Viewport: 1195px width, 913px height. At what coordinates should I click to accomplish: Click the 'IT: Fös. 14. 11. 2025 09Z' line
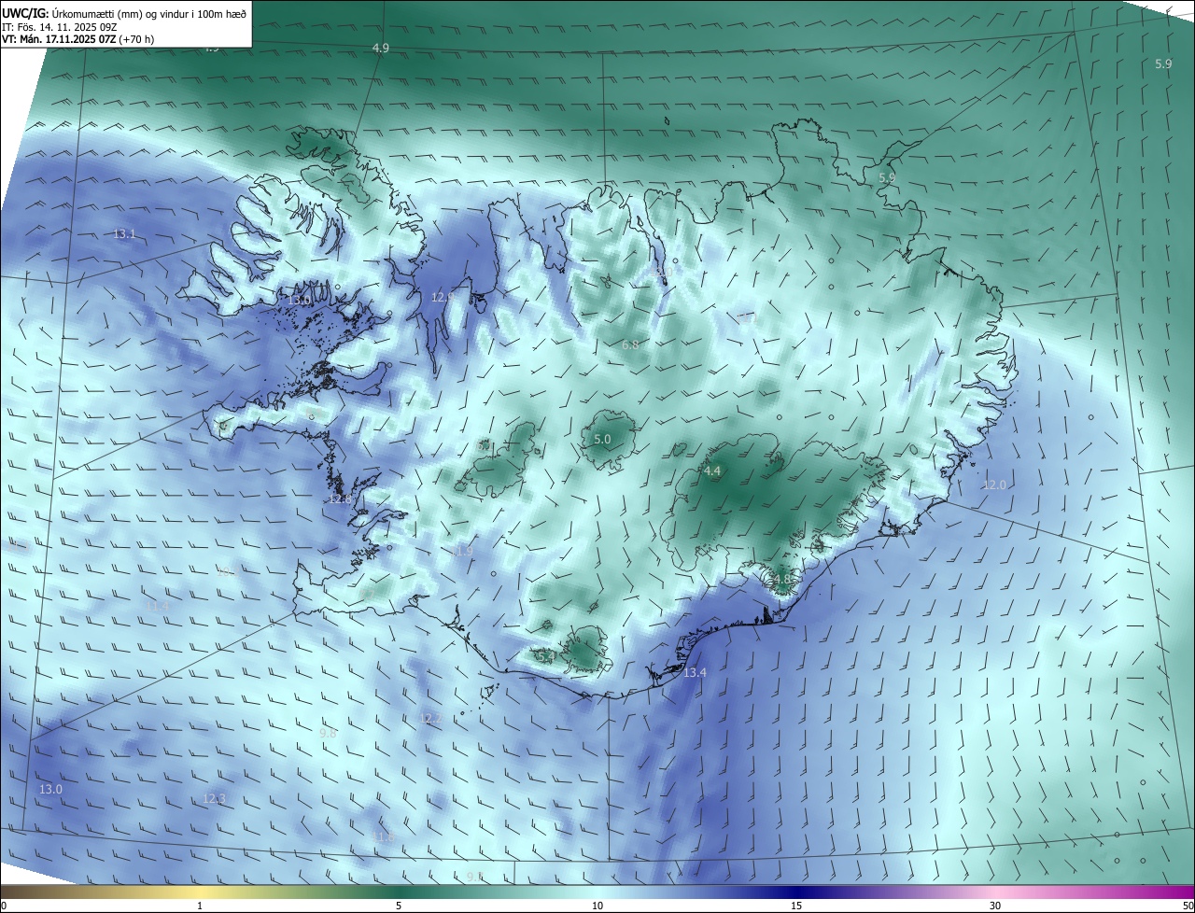pyautogui.click(x=58, y=27)
